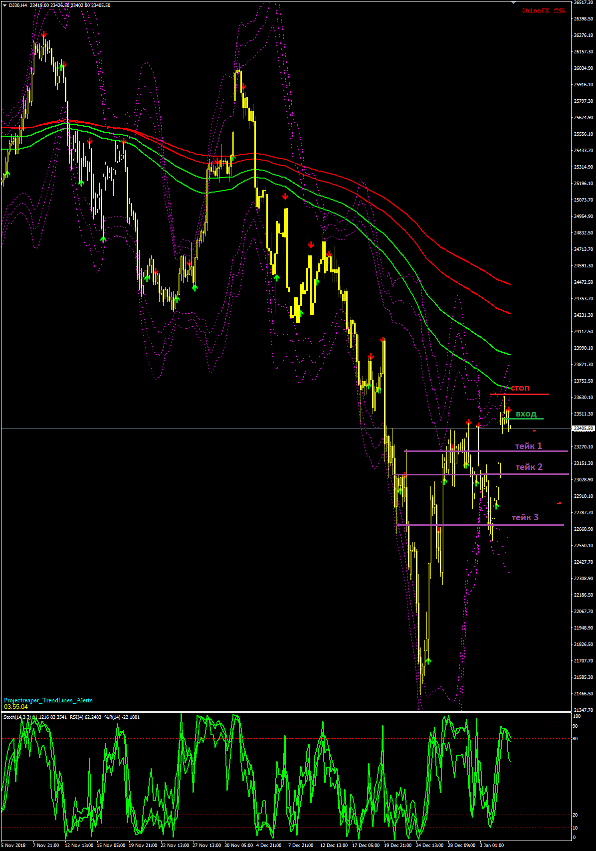Click the 7 Nov 21:00 time label
This screenshot has height=851, width=596.
click(x=46, y=846)
